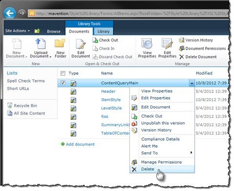Click the ItemStyle file type icon
234x191 pixels.
pos(73,100)
